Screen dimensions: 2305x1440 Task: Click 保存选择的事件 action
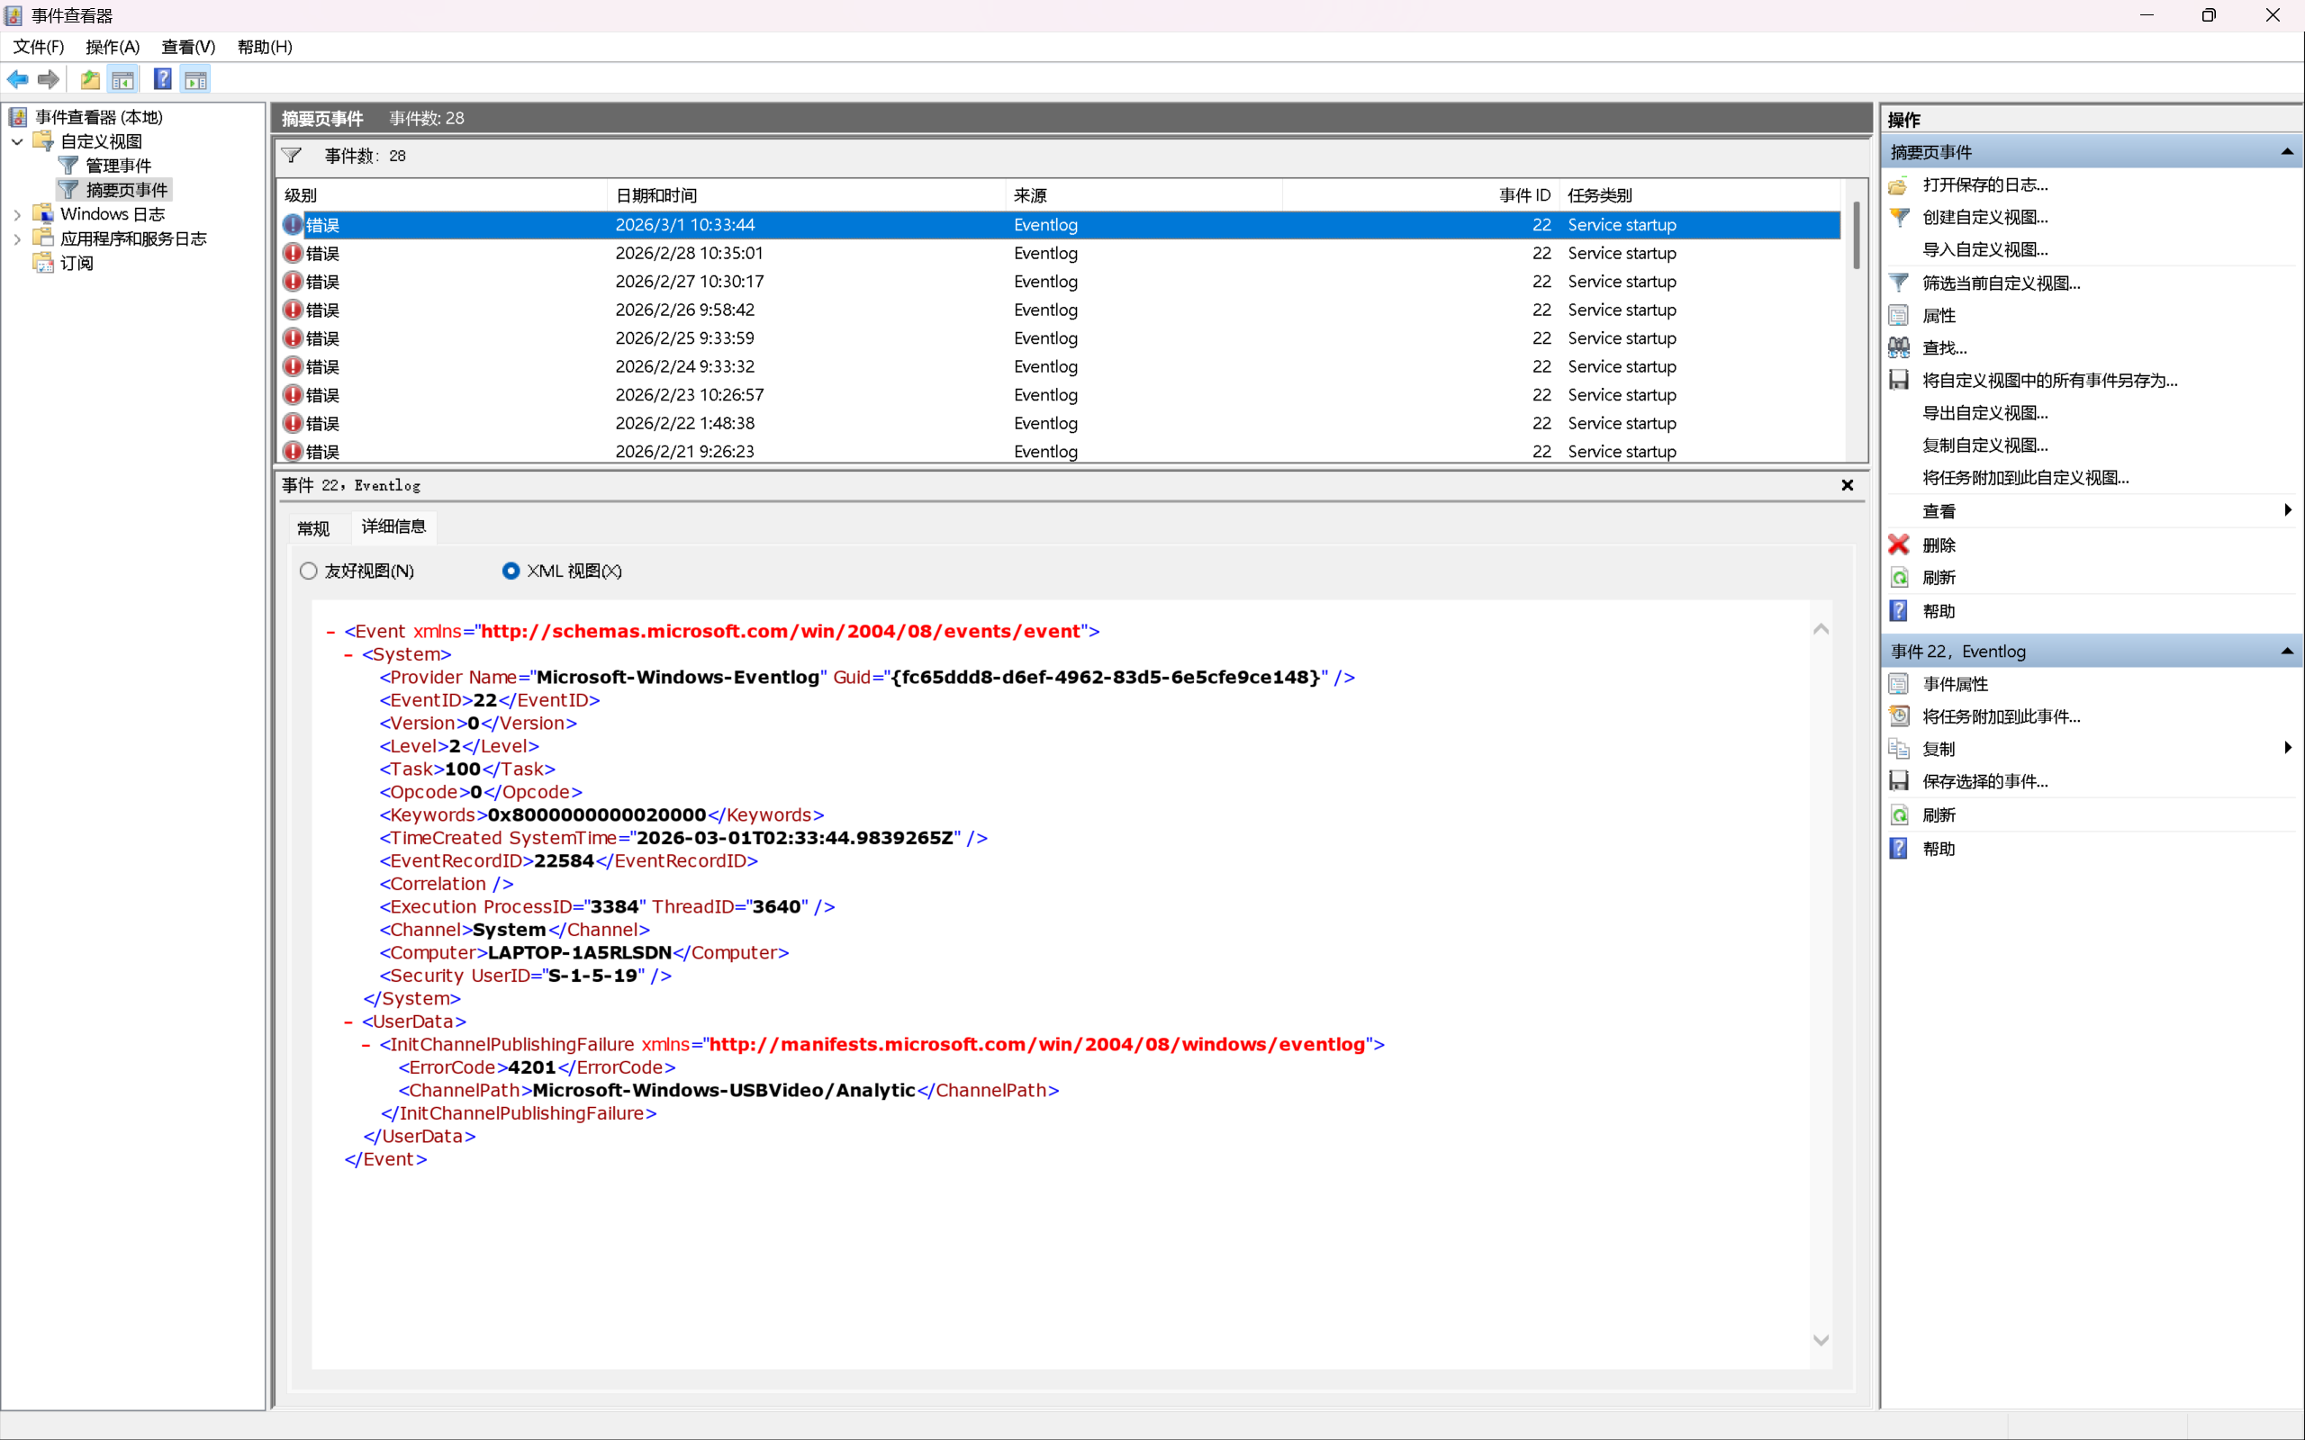click(1984, 781)
